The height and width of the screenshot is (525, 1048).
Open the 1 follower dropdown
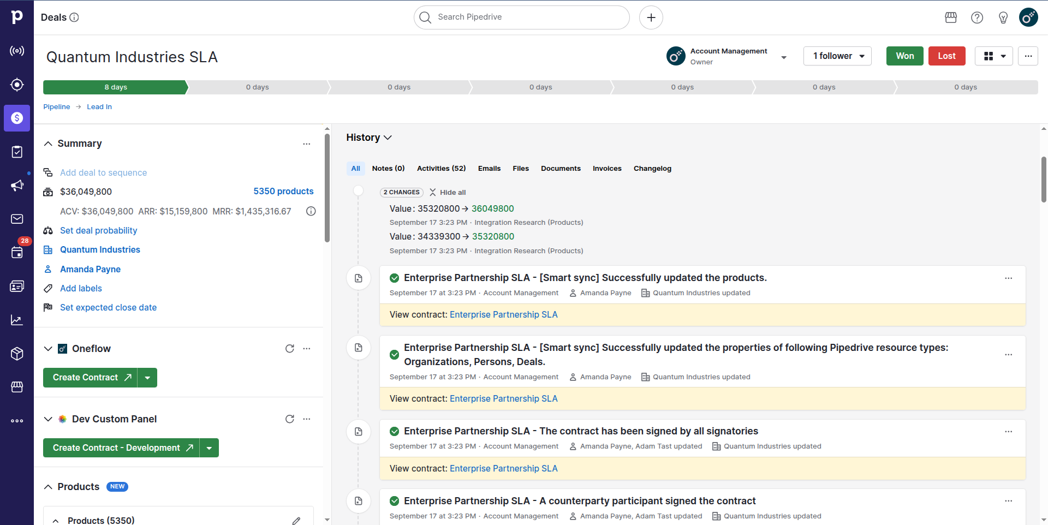click(837, 56)
